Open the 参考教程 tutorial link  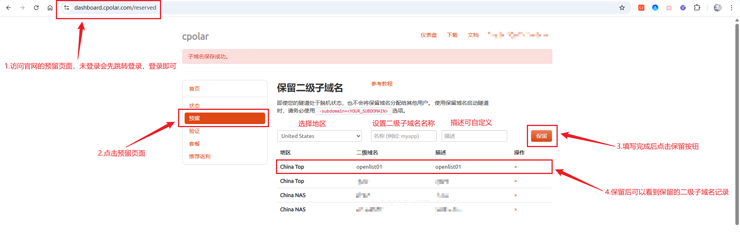point(382,84)
